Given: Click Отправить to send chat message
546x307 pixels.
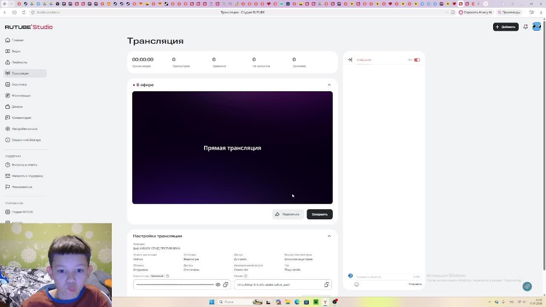Looking at the screenshot, I should (x=415, y=284).
